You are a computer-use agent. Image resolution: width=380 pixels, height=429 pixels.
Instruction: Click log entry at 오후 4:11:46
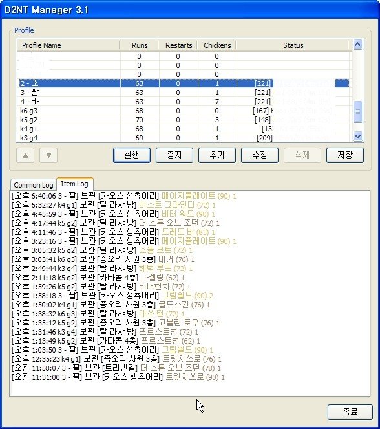coord(113,232)
